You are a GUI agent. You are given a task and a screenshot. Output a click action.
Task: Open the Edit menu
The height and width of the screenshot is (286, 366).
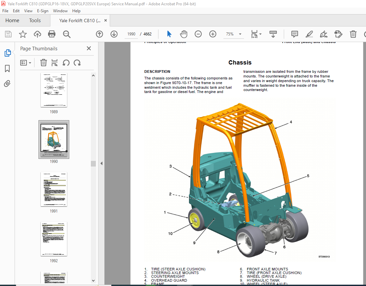click(16, 11)
